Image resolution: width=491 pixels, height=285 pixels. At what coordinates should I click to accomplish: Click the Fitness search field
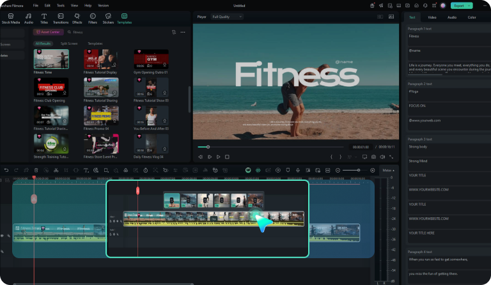(x=118, y=32)
